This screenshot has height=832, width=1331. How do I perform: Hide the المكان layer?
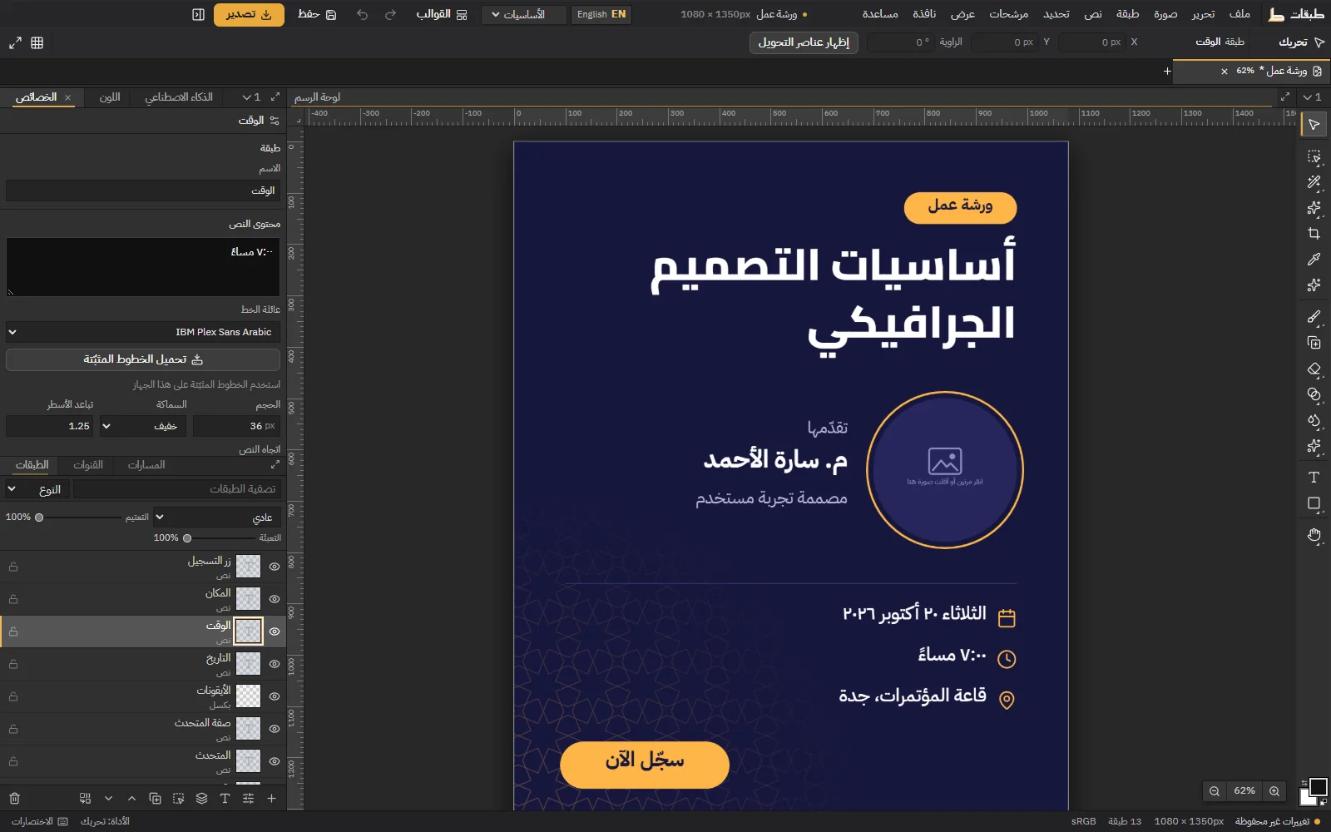(x=274, y=599)
